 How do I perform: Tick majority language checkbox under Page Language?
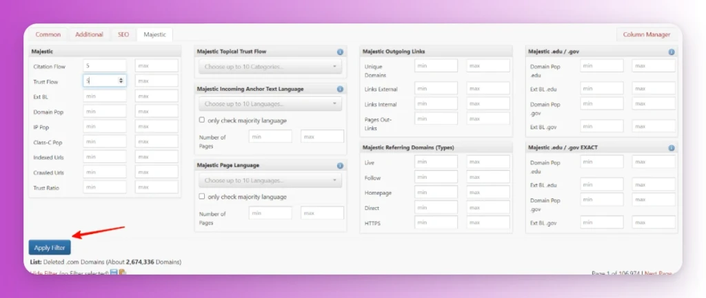click(x=202, y=196)
